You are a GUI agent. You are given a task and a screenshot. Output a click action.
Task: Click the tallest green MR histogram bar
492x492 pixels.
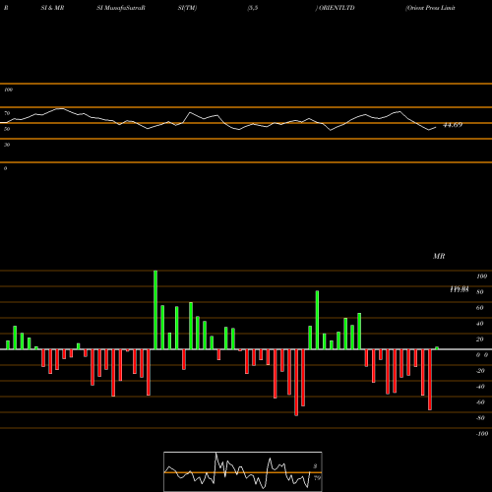(155, 310)
